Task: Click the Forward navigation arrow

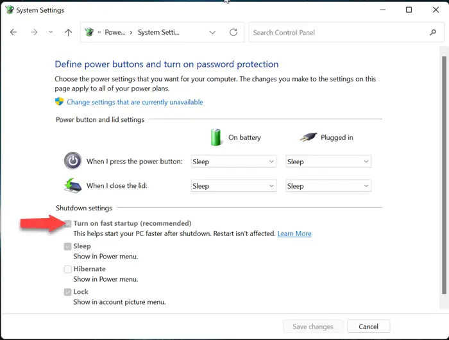Action: pyautogui.click(x=34, y=33)
